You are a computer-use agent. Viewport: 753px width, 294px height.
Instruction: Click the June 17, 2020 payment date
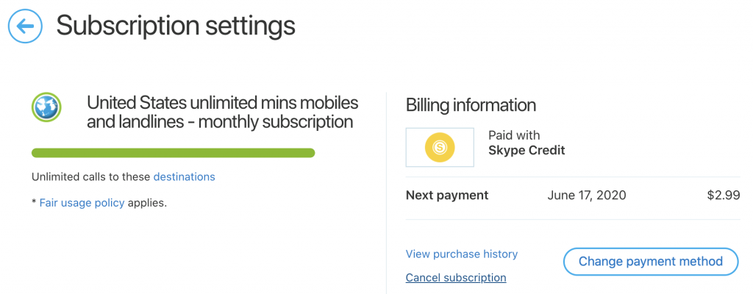coord(586,196)
